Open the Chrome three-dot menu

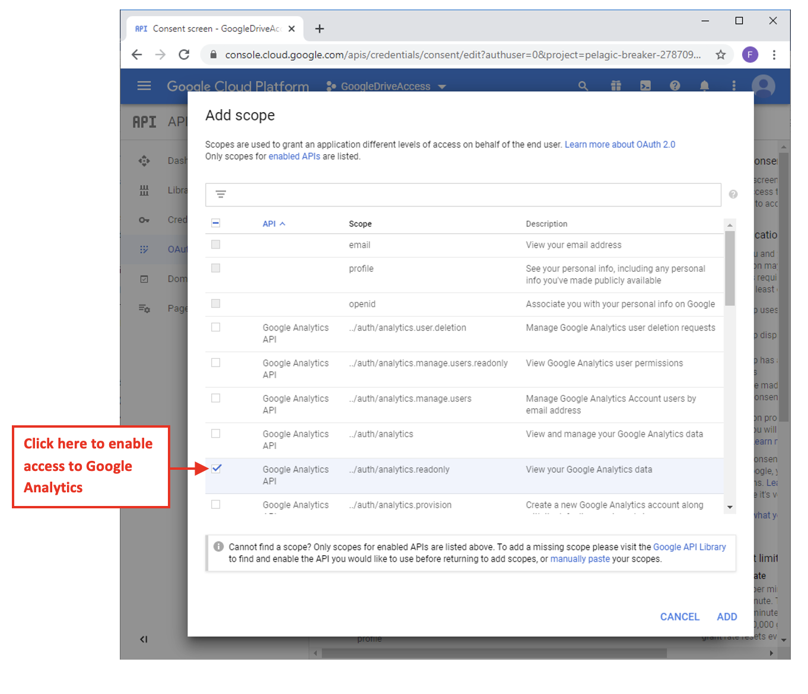pyautogui.click(x=774, y=55)
